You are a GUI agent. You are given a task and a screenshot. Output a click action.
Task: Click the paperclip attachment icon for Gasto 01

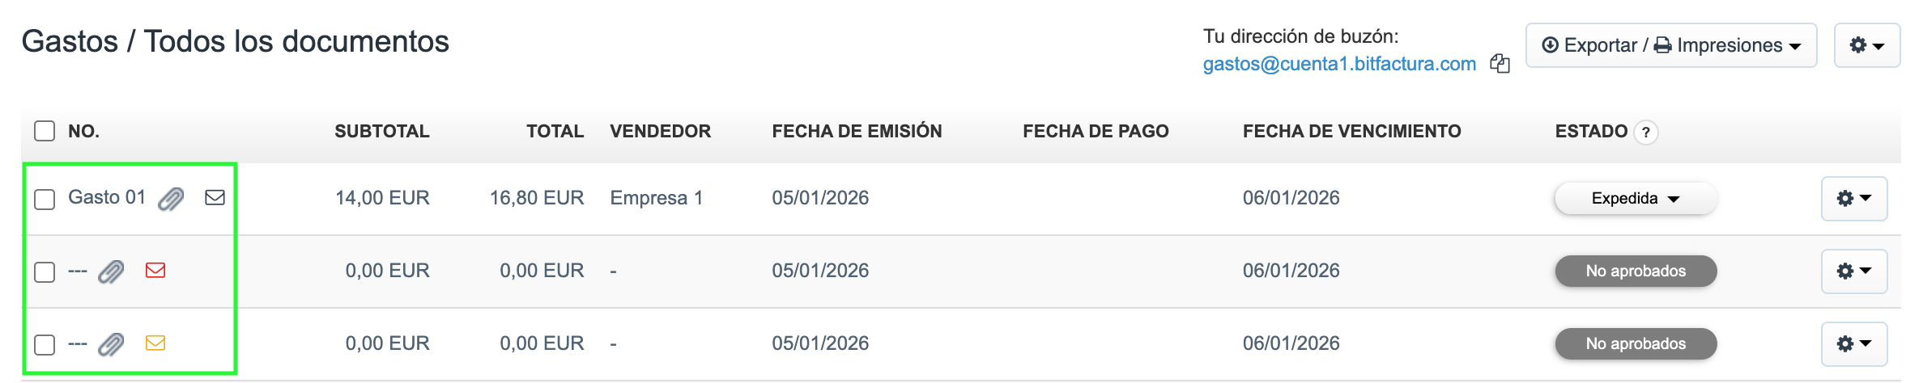[x=171, y=199]
